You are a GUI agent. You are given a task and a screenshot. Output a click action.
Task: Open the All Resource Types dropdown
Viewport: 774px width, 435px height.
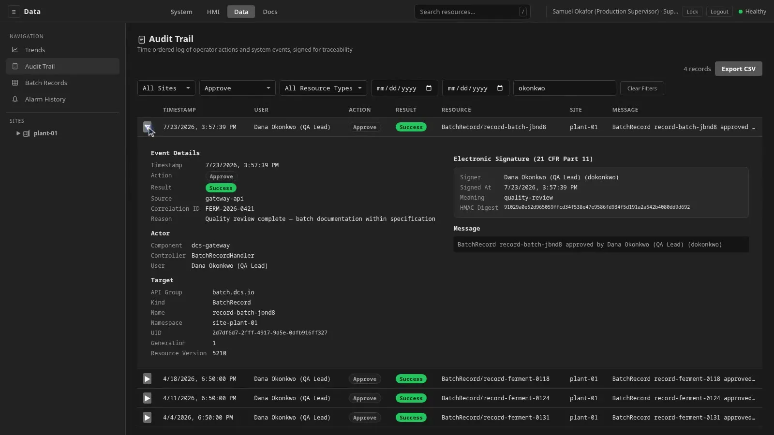coord(323,88)
